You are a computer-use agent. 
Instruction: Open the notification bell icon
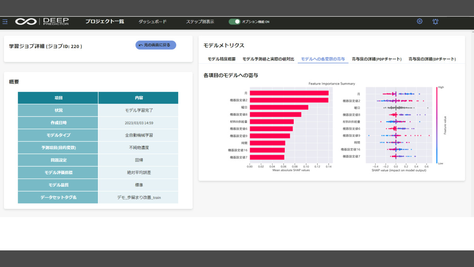click(x=435, y=21)
